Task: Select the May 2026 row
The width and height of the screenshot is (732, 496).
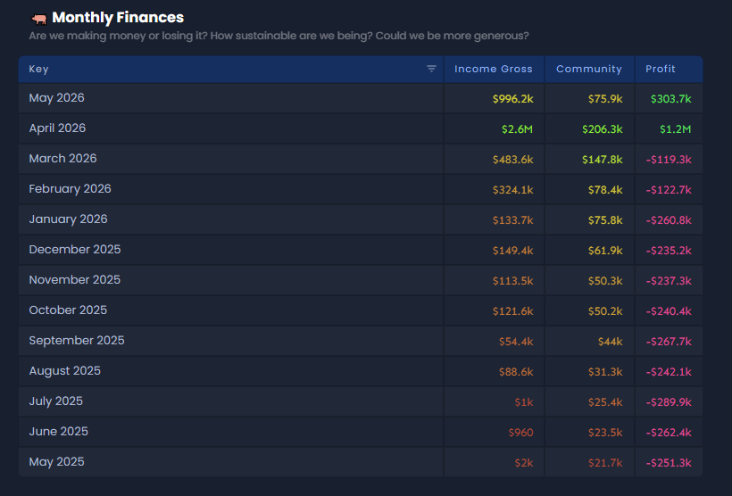Action: 361,98
